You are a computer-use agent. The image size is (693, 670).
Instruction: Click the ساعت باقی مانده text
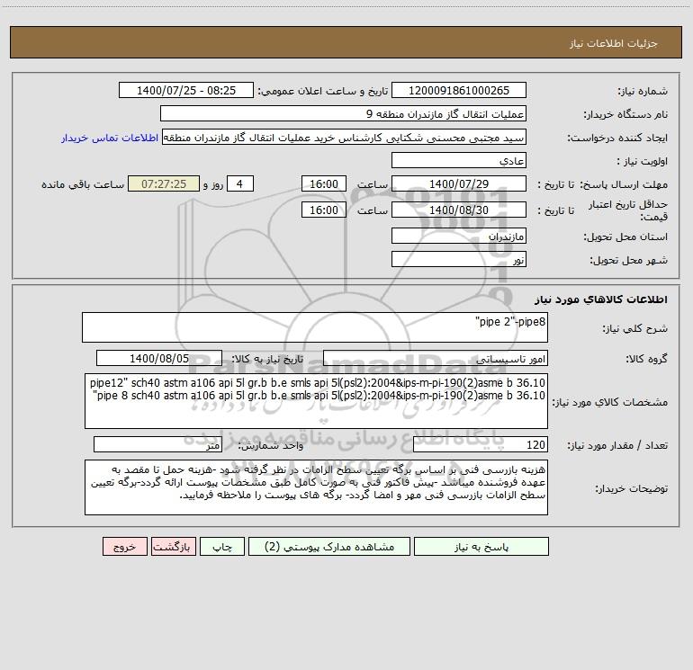point(83,184)
